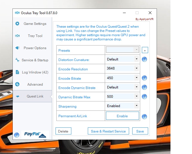Click the Distortion Curvature label

click(x=74, y=60)
